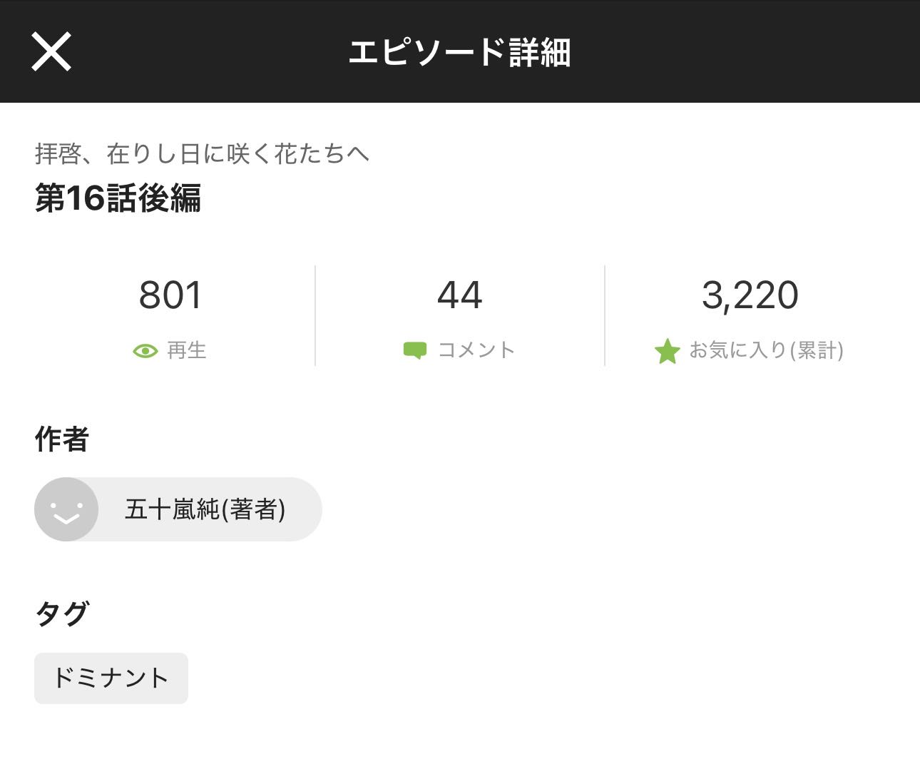
Task: Open author 五十嵐純(著者) name link
Action: click(x=205, y=509)
